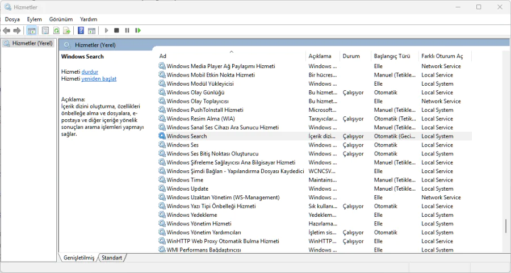Click the Refresh toolbar icon
Image resolution: width=511 pixels, height=273 pixels.
coord(56,31)
